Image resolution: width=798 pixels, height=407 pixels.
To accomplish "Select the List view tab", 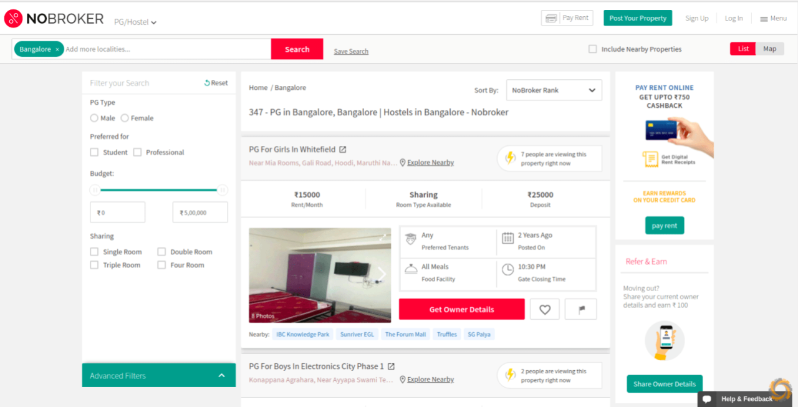I will [743, 49].
